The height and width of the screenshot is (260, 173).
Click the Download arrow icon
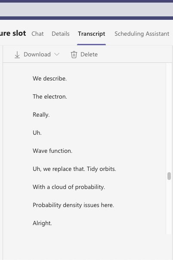tap(17, 55)
